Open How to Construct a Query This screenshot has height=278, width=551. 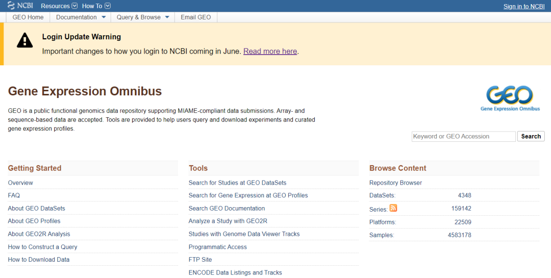42,247
